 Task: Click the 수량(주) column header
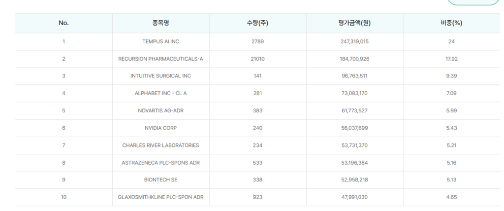tap(258, 23)
